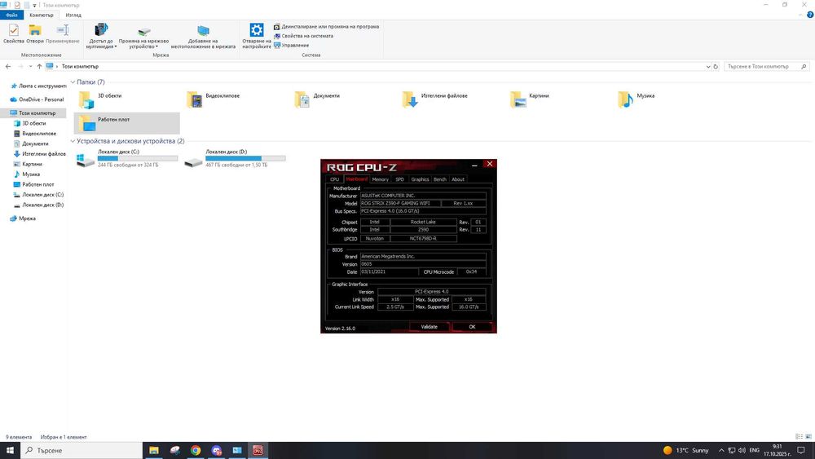The height and width of the screenshot is (459, 815).
Task: Select the Картини folder icon
Action: [x=518, y=99]
